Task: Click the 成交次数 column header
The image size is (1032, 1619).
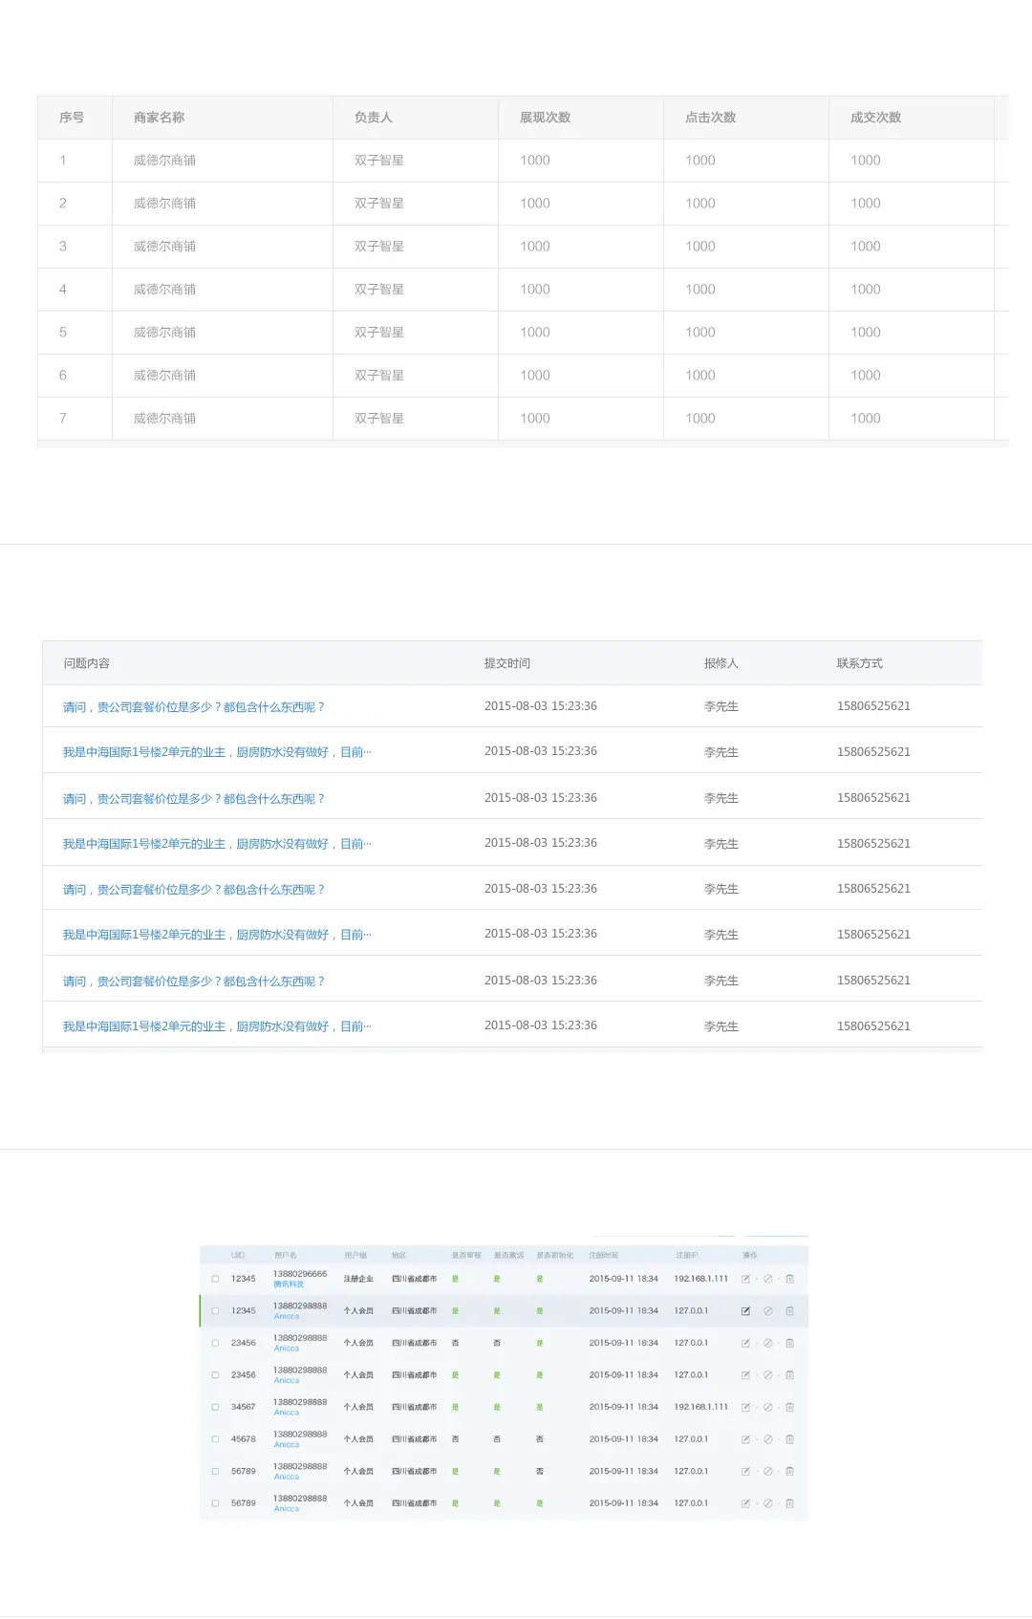Action: pyautogui.click(x=876, y=118)
